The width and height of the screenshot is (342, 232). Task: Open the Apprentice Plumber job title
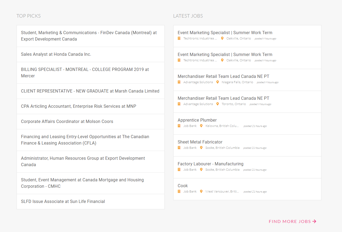click(197, 120)
